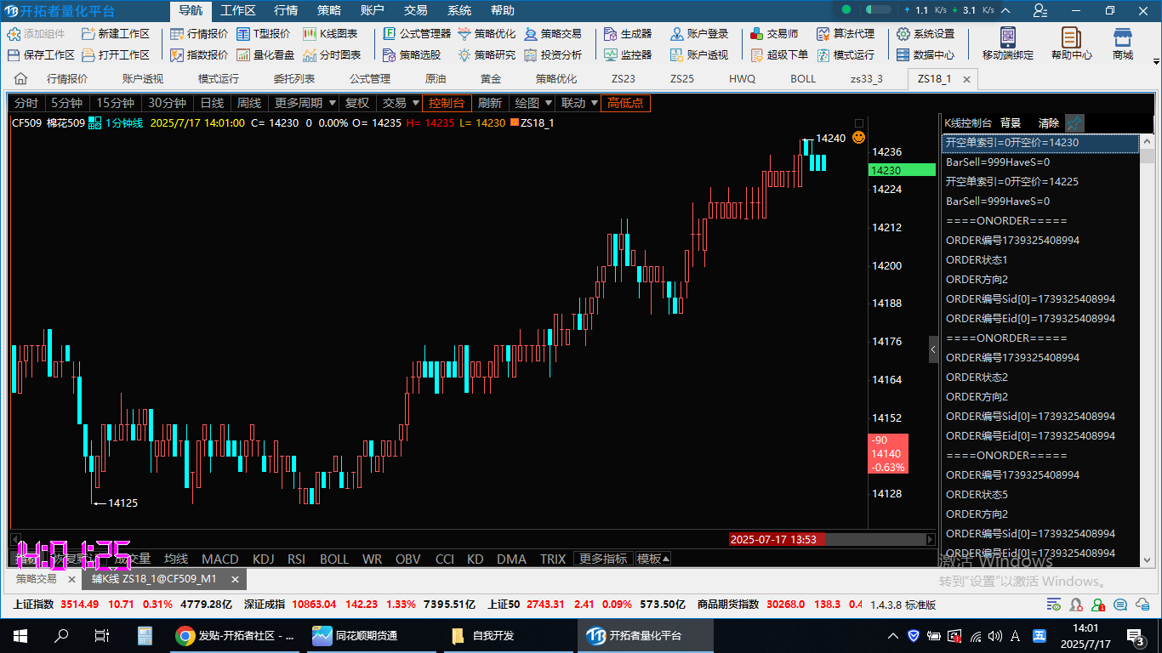1162x653 pixels.
Task: Open the K线图表 chart tool
Action: pyautogui.click(x=329, y=34)
